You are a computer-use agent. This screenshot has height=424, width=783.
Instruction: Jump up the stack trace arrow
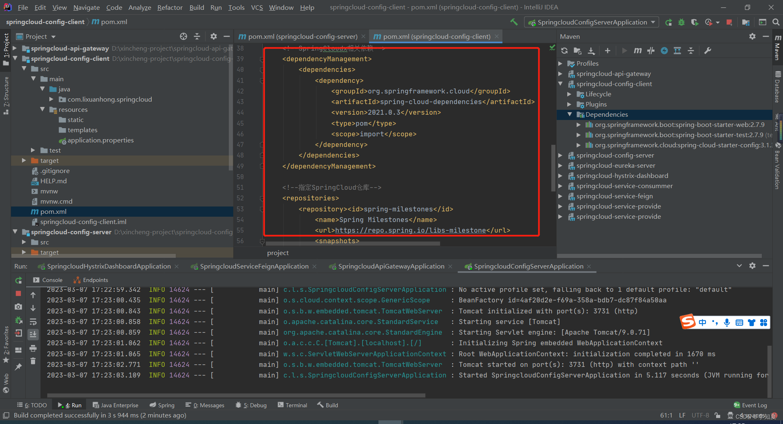33,295
